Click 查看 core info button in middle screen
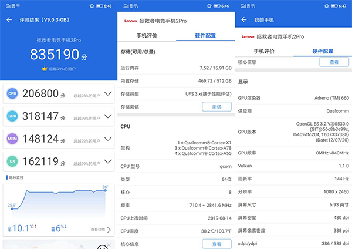The height and width of the screenshot is (249, 352). tap(216, 244)
